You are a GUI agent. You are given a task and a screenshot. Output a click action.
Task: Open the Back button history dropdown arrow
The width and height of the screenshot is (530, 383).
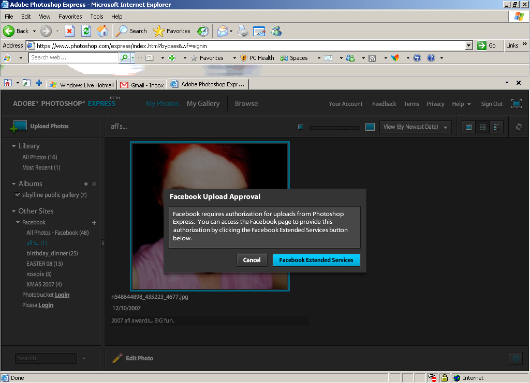(x=34, y=32)
